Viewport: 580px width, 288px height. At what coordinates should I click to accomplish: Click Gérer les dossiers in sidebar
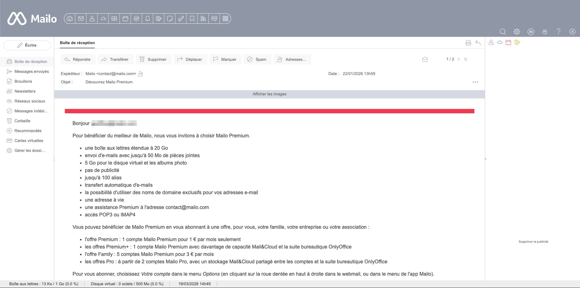coord(27,150)
